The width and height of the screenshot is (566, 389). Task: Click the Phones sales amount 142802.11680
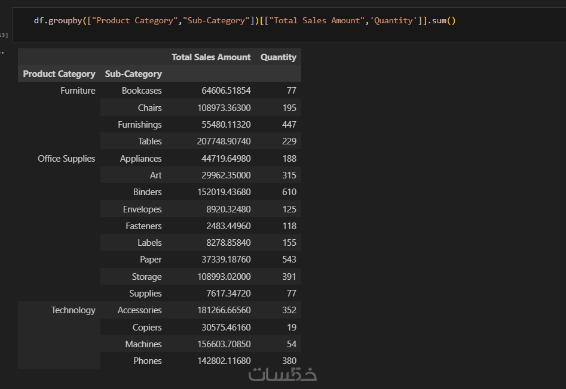224,361
